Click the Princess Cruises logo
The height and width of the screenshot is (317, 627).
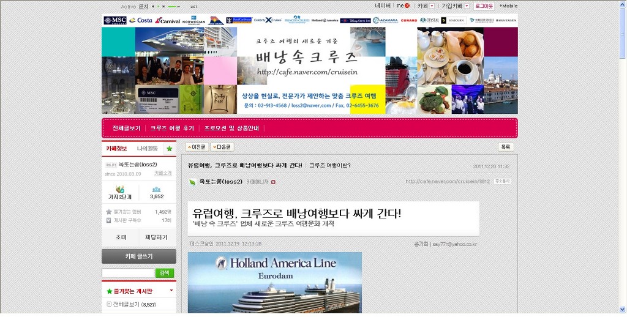297,20
